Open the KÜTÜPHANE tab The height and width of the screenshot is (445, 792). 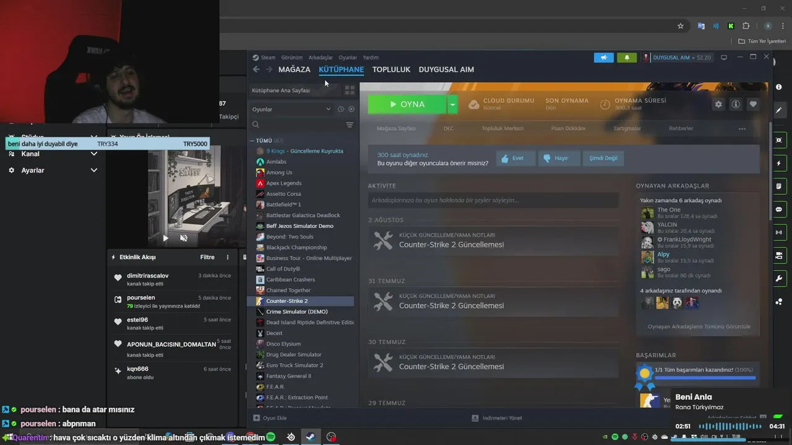(341, 69)
